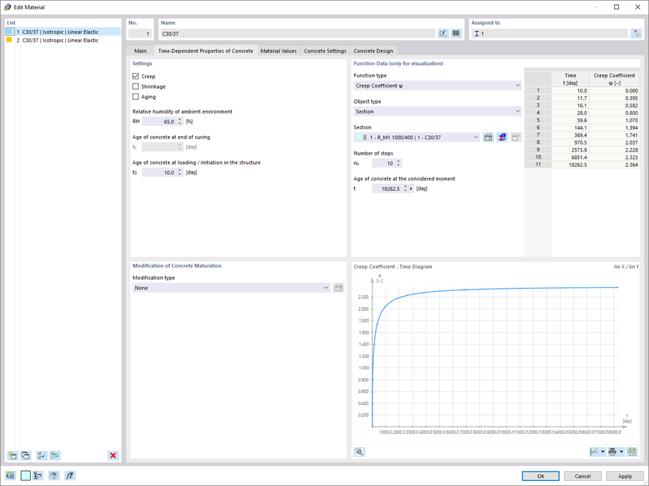The height and width of the screenshot is (486, 649).
Task: Open the material library book icon
Action: 456,34
